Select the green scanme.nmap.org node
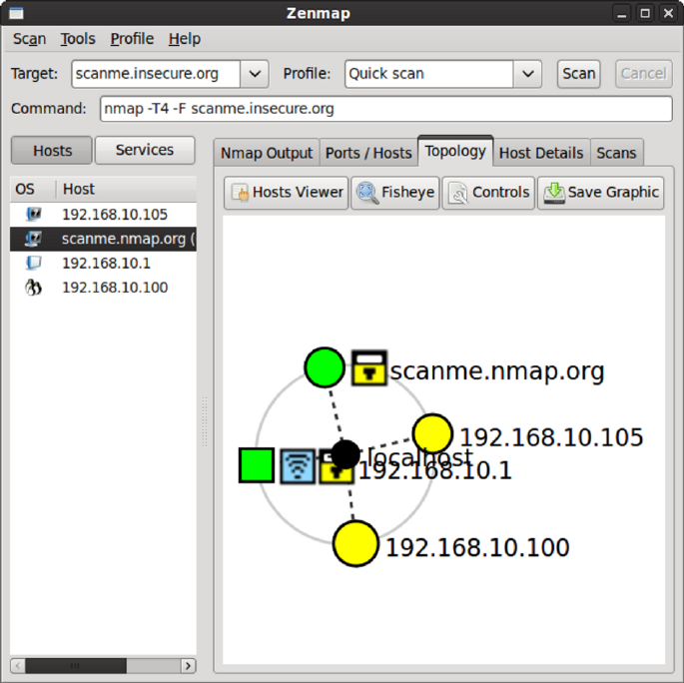Viewport: 684px width, 683px height. [325, 367]
